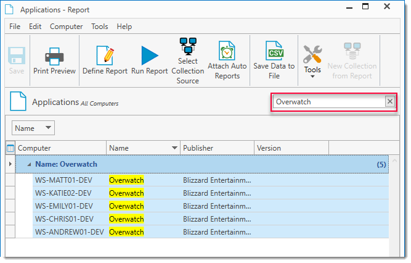
Task: Select the WS-EMILY01-DEV row
Action: [x=211, y=206]
